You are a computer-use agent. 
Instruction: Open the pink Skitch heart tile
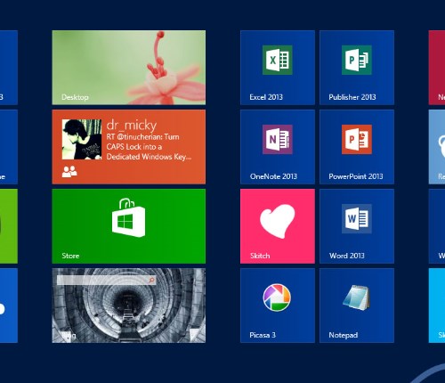[278, 226]
